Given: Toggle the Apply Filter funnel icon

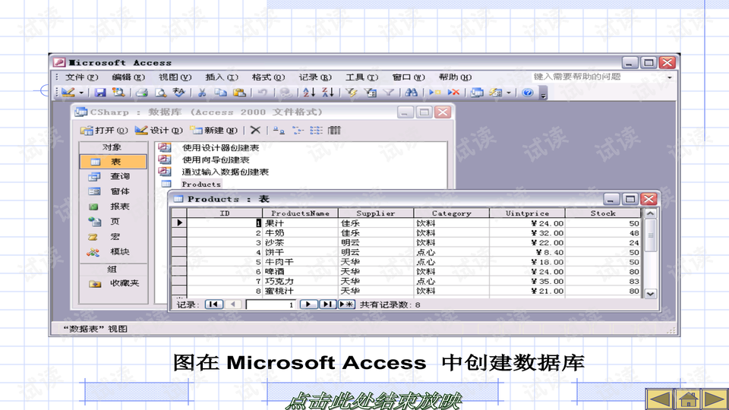Looking at the screenshot, I should coord(388,93).
